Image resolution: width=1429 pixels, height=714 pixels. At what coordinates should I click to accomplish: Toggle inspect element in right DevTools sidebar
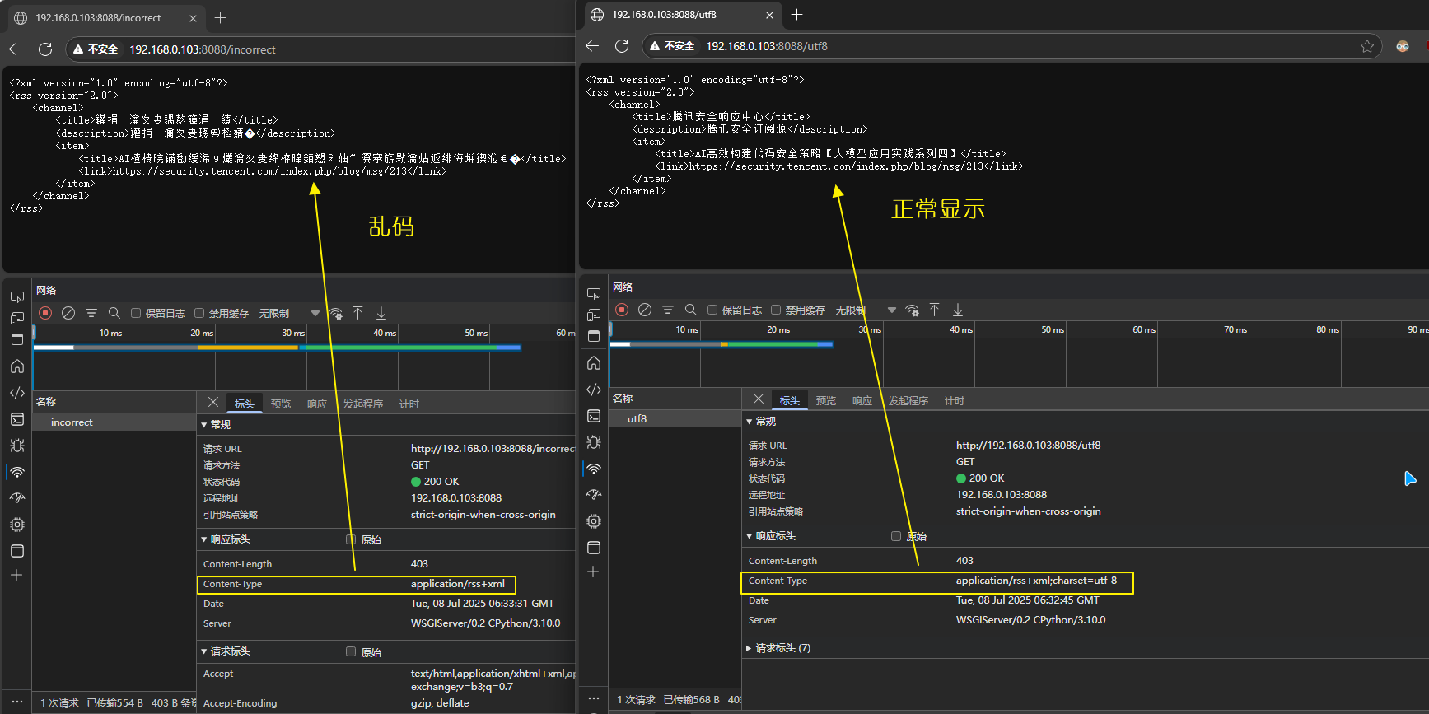[594, 292]
